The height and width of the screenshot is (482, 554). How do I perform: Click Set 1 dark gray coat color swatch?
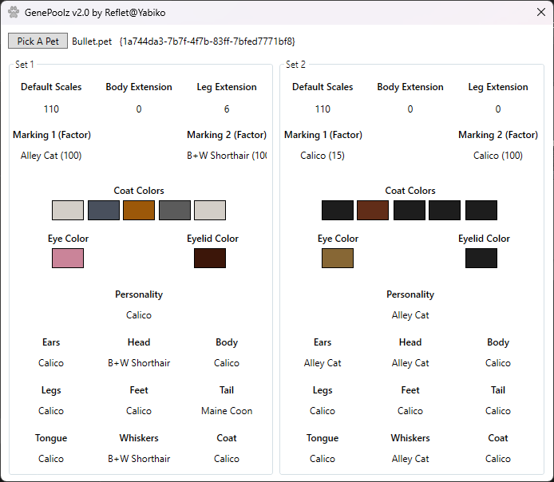(175, 210)
